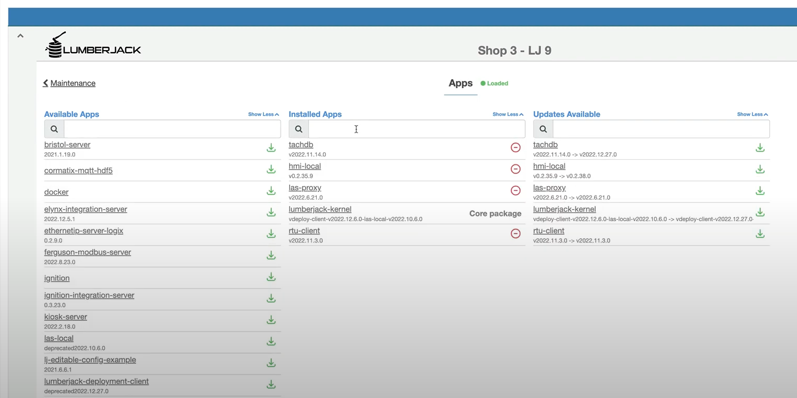Open the elynx-integration-server link

[x=86, y=209]
